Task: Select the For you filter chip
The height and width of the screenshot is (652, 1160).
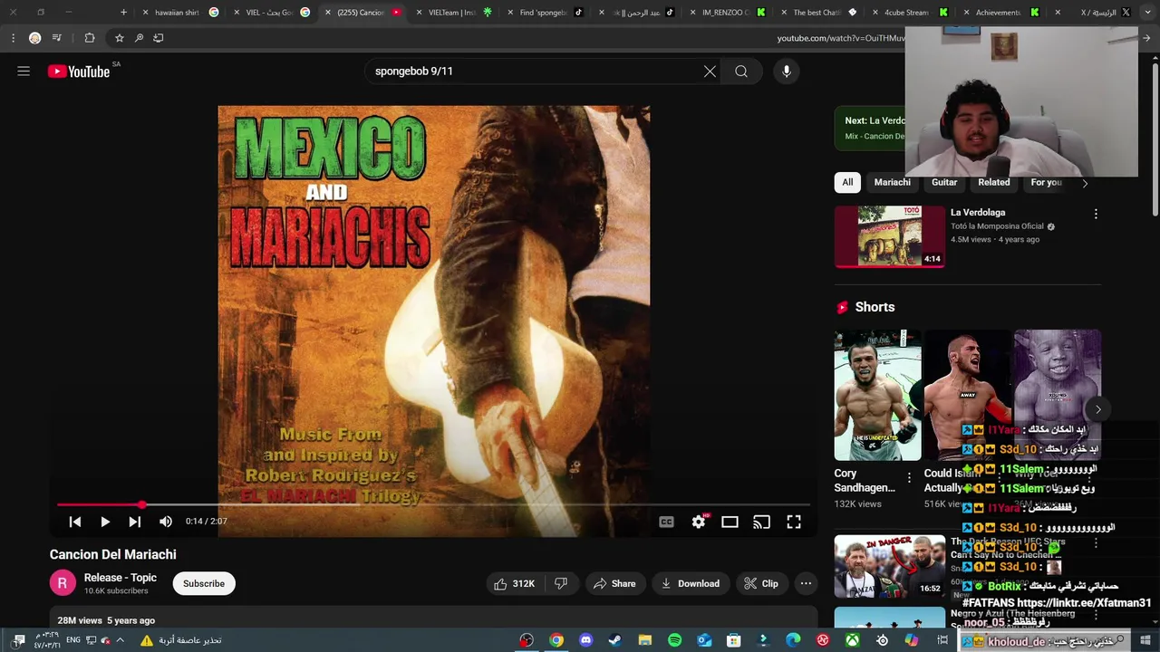Action: pyautogui.click(x=1047, y=182)
